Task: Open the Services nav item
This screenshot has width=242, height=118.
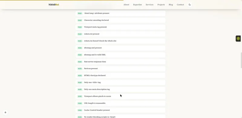Action: pyautogui.click(x=149, y=5)
